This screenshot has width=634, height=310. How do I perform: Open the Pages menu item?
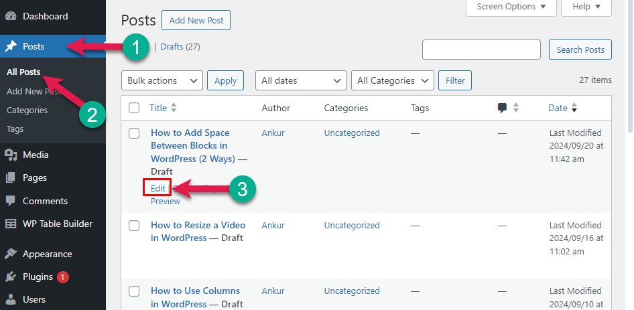[x=53, y=177]
